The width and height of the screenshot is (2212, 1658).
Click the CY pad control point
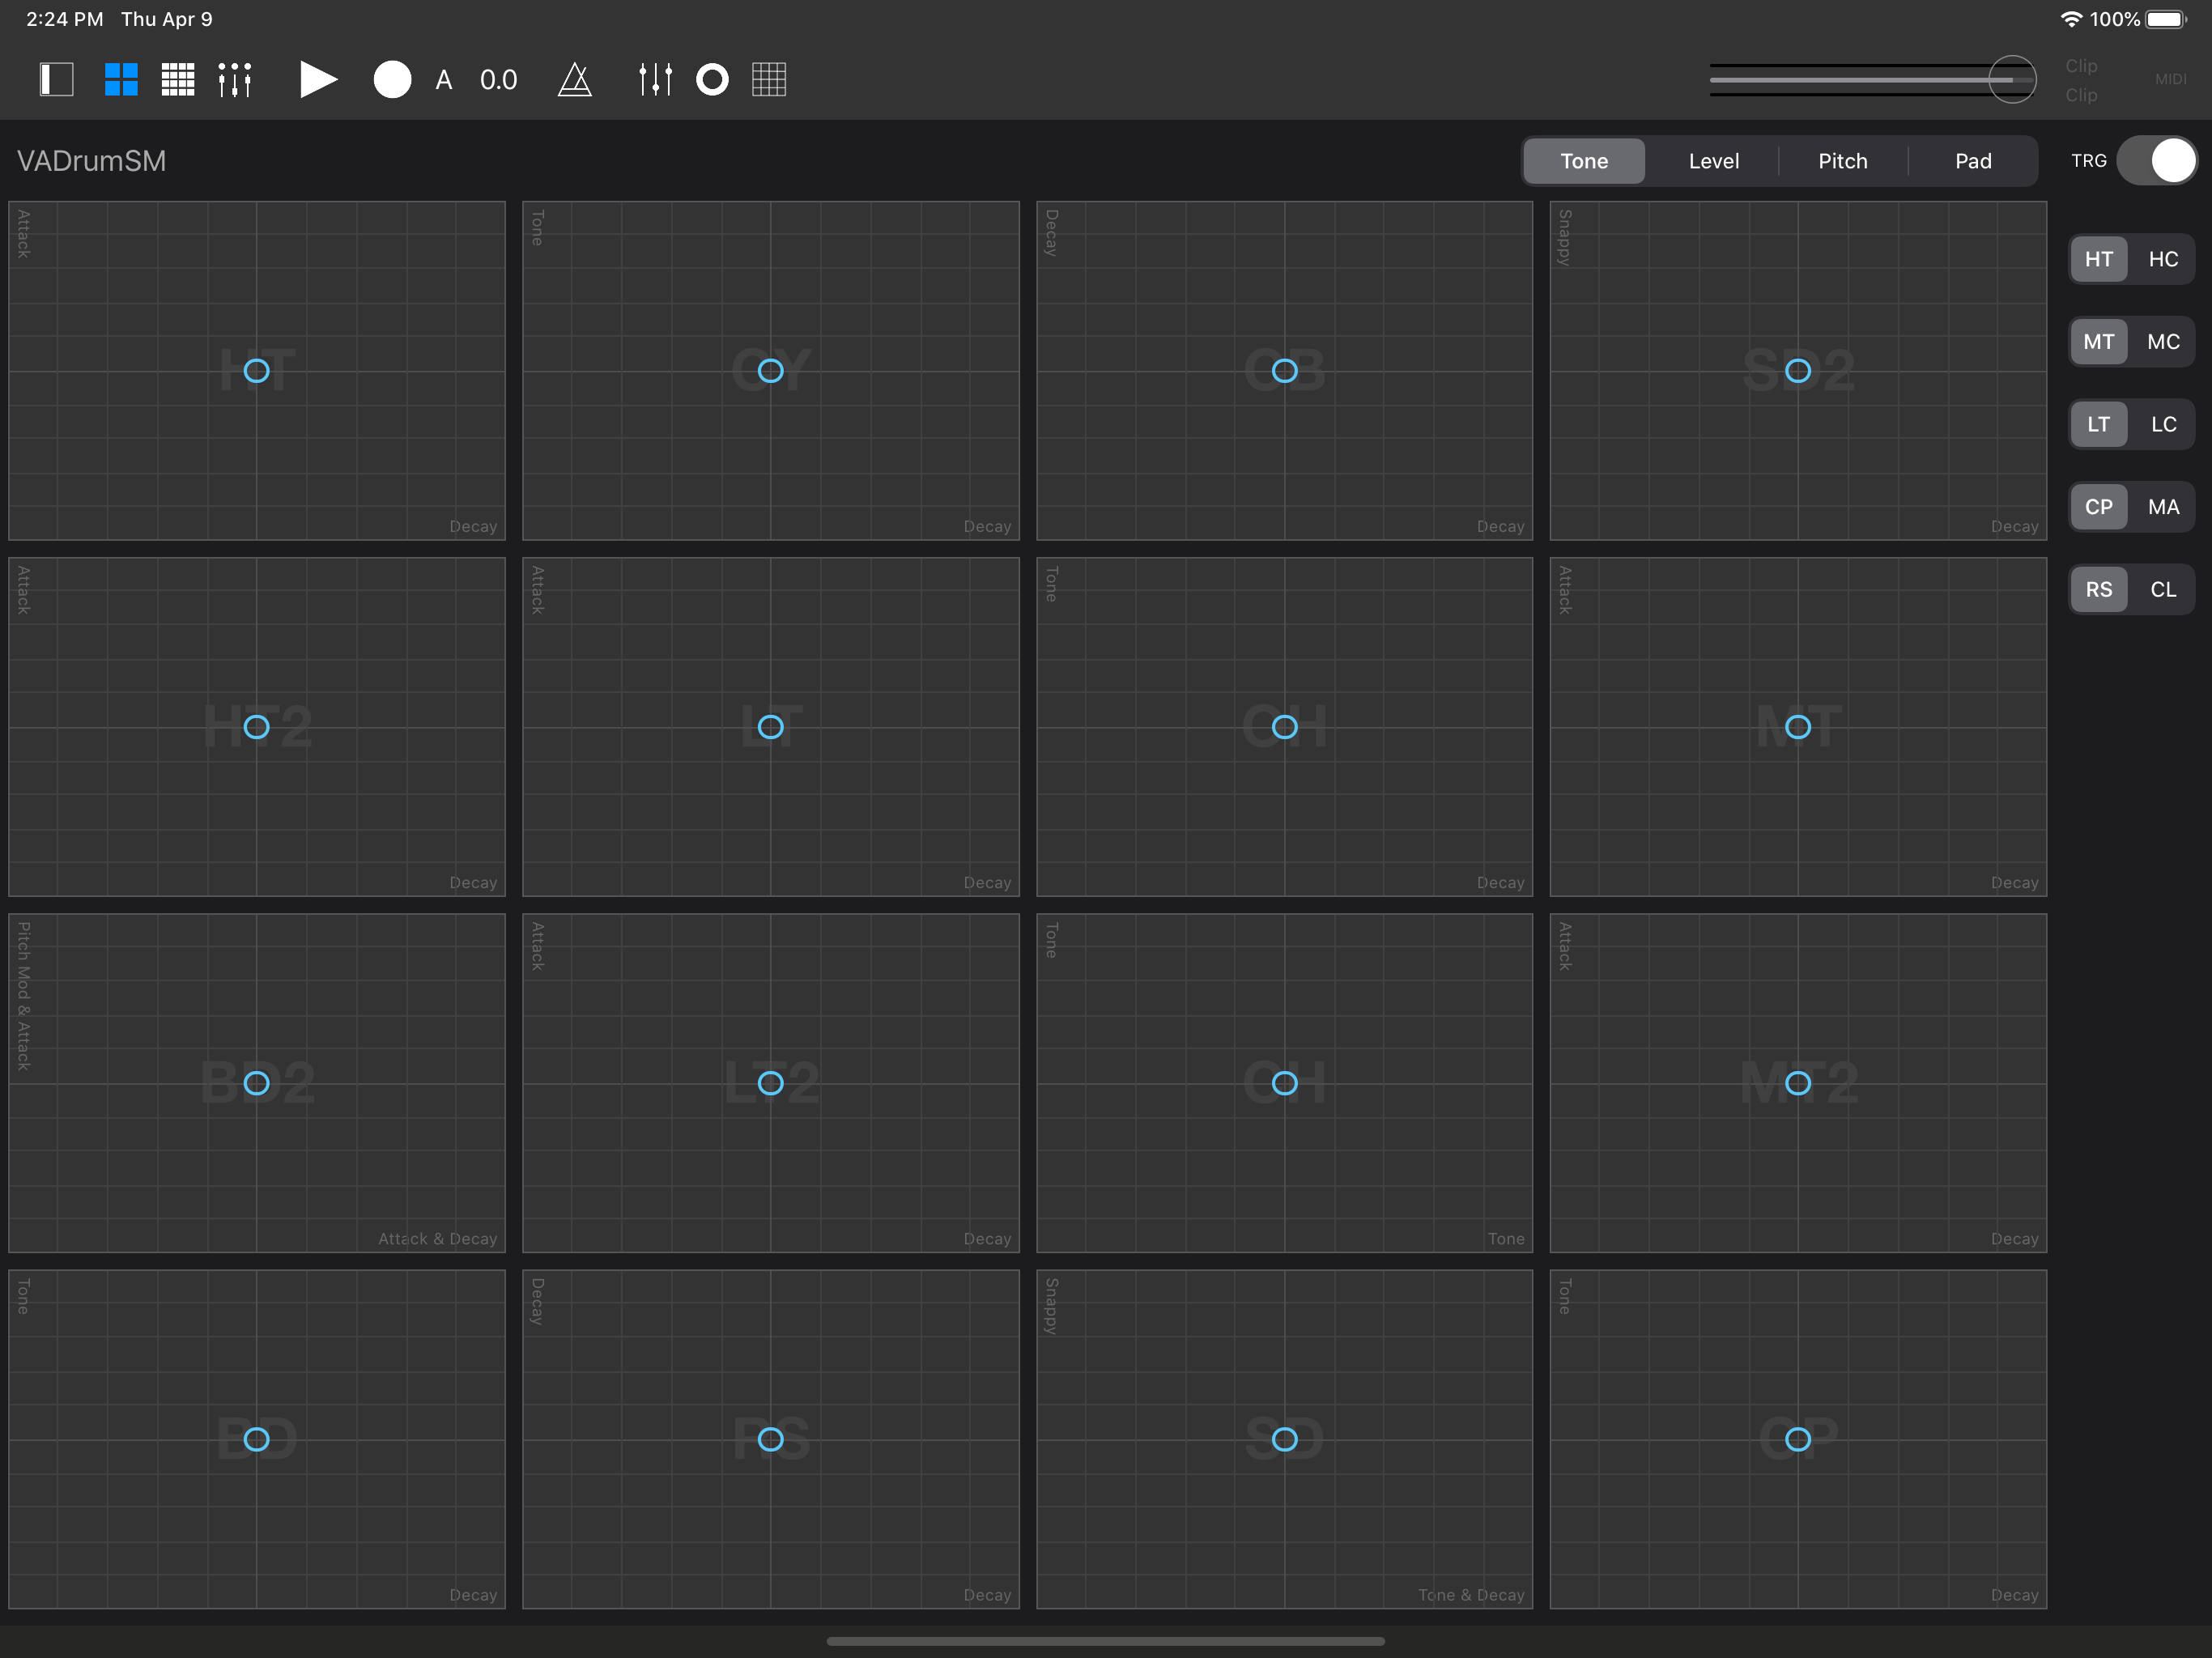tap(770, 371)
